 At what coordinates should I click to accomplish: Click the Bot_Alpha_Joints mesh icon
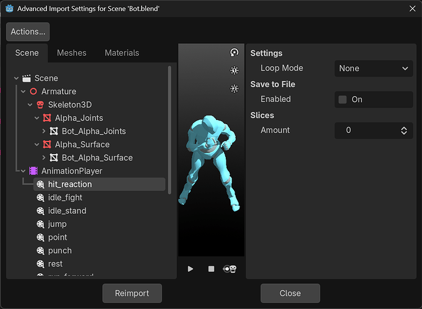point(54,131)
